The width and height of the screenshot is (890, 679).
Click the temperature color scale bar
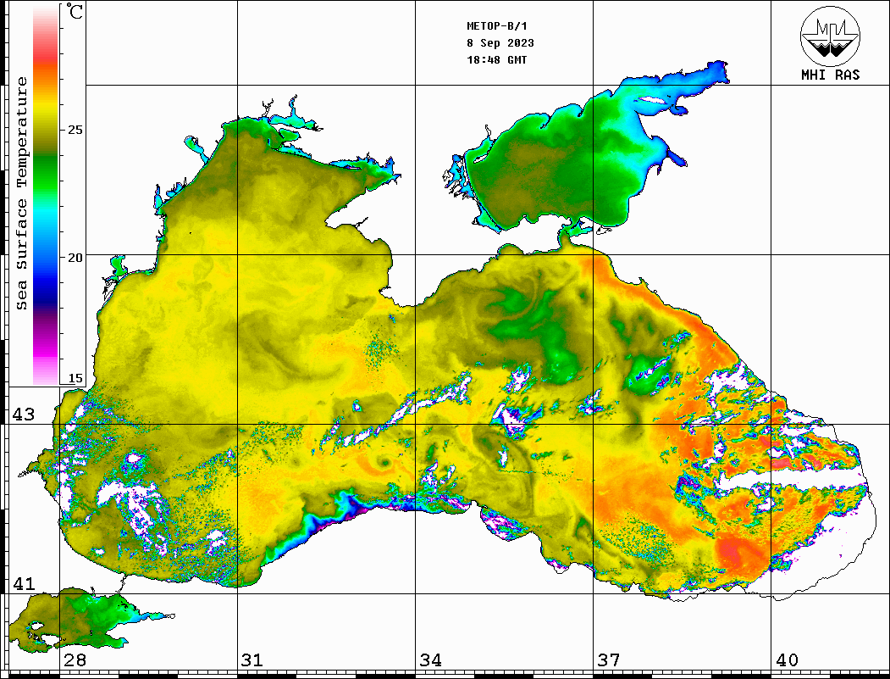pyautogui.click(x=46, y=194)
